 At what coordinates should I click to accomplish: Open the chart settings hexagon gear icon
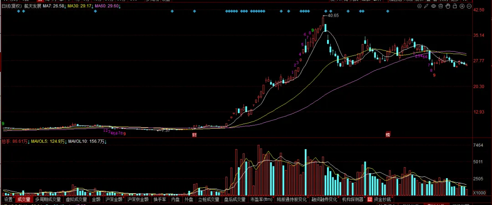coord(420,6)
